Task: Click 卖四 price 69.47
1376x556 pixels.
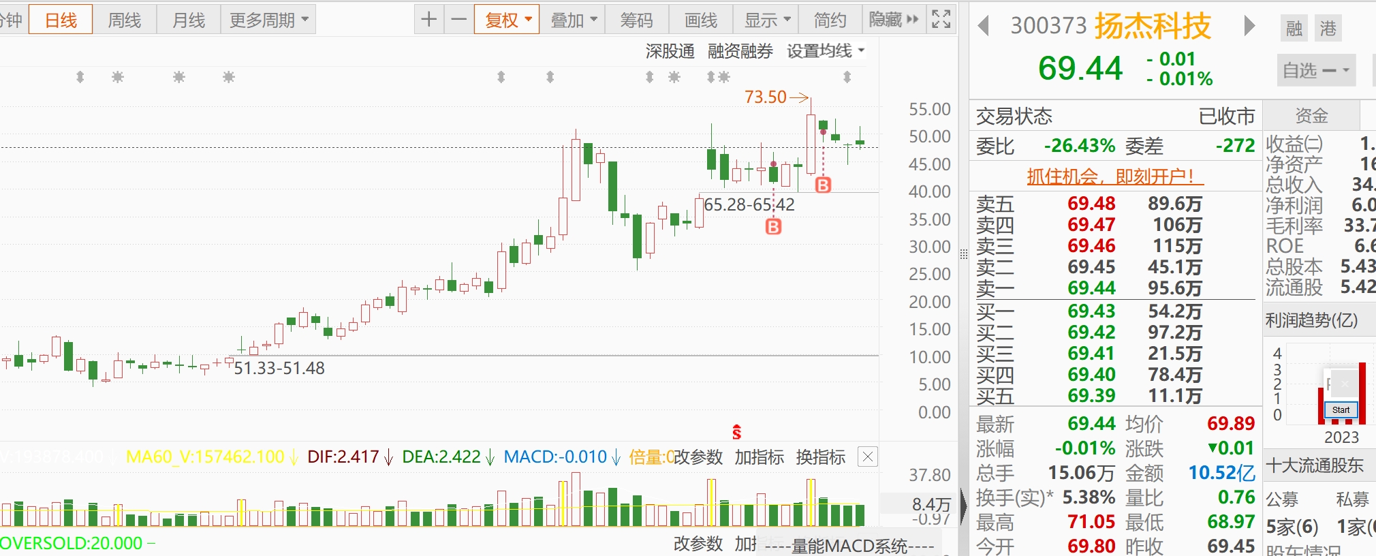Action: click(x=1091, y=224)
